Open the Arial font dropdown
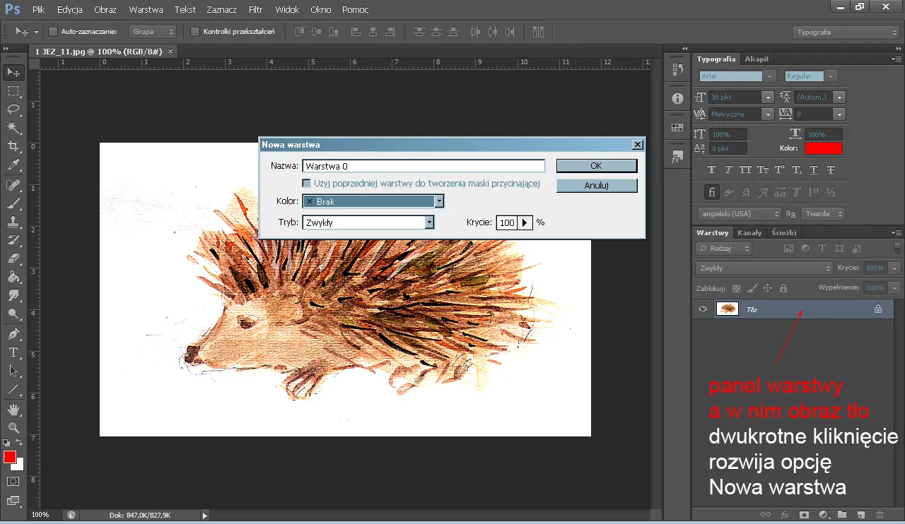Image resolution: width=905 pixels, height=524 pixels. (769, 76)
